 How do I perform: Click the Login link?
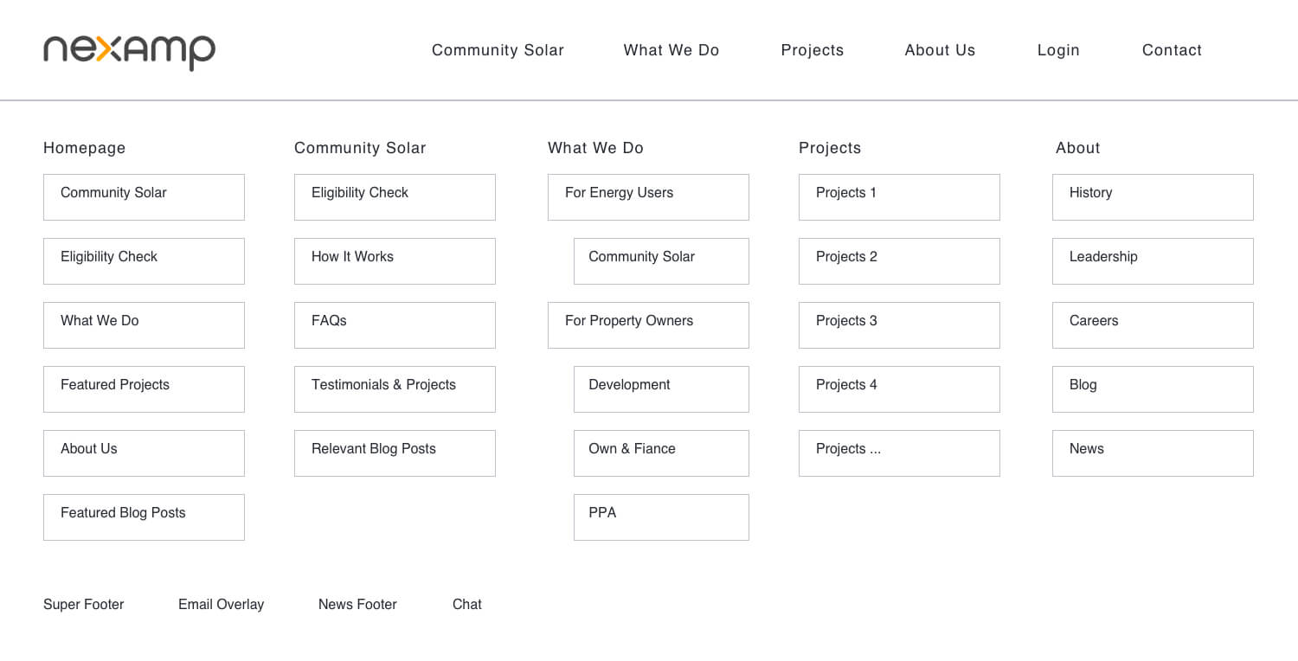[1058, 50]
